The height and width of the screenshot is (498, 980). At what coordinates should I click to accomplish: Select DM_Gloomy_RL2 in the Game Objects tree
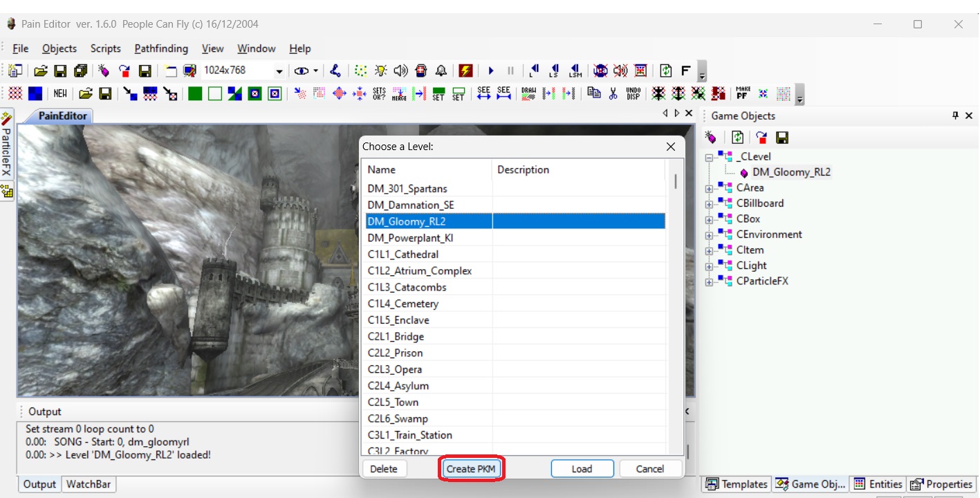[791, 173]
